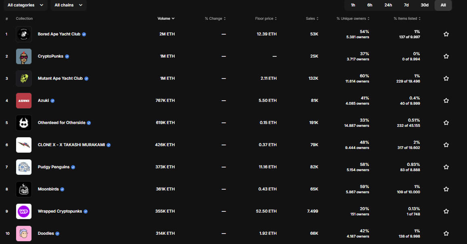Open the All chains dropdown

coord(68,5)
